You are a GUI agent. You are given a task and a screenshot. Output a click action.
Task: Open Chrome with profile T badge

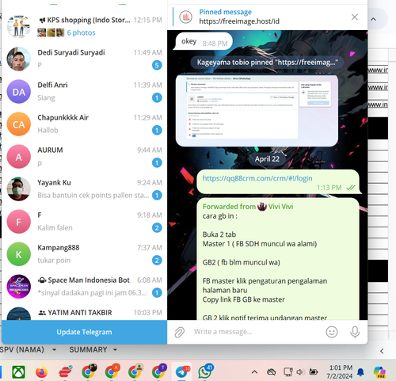pyautogui.click(x=158, y=371)
